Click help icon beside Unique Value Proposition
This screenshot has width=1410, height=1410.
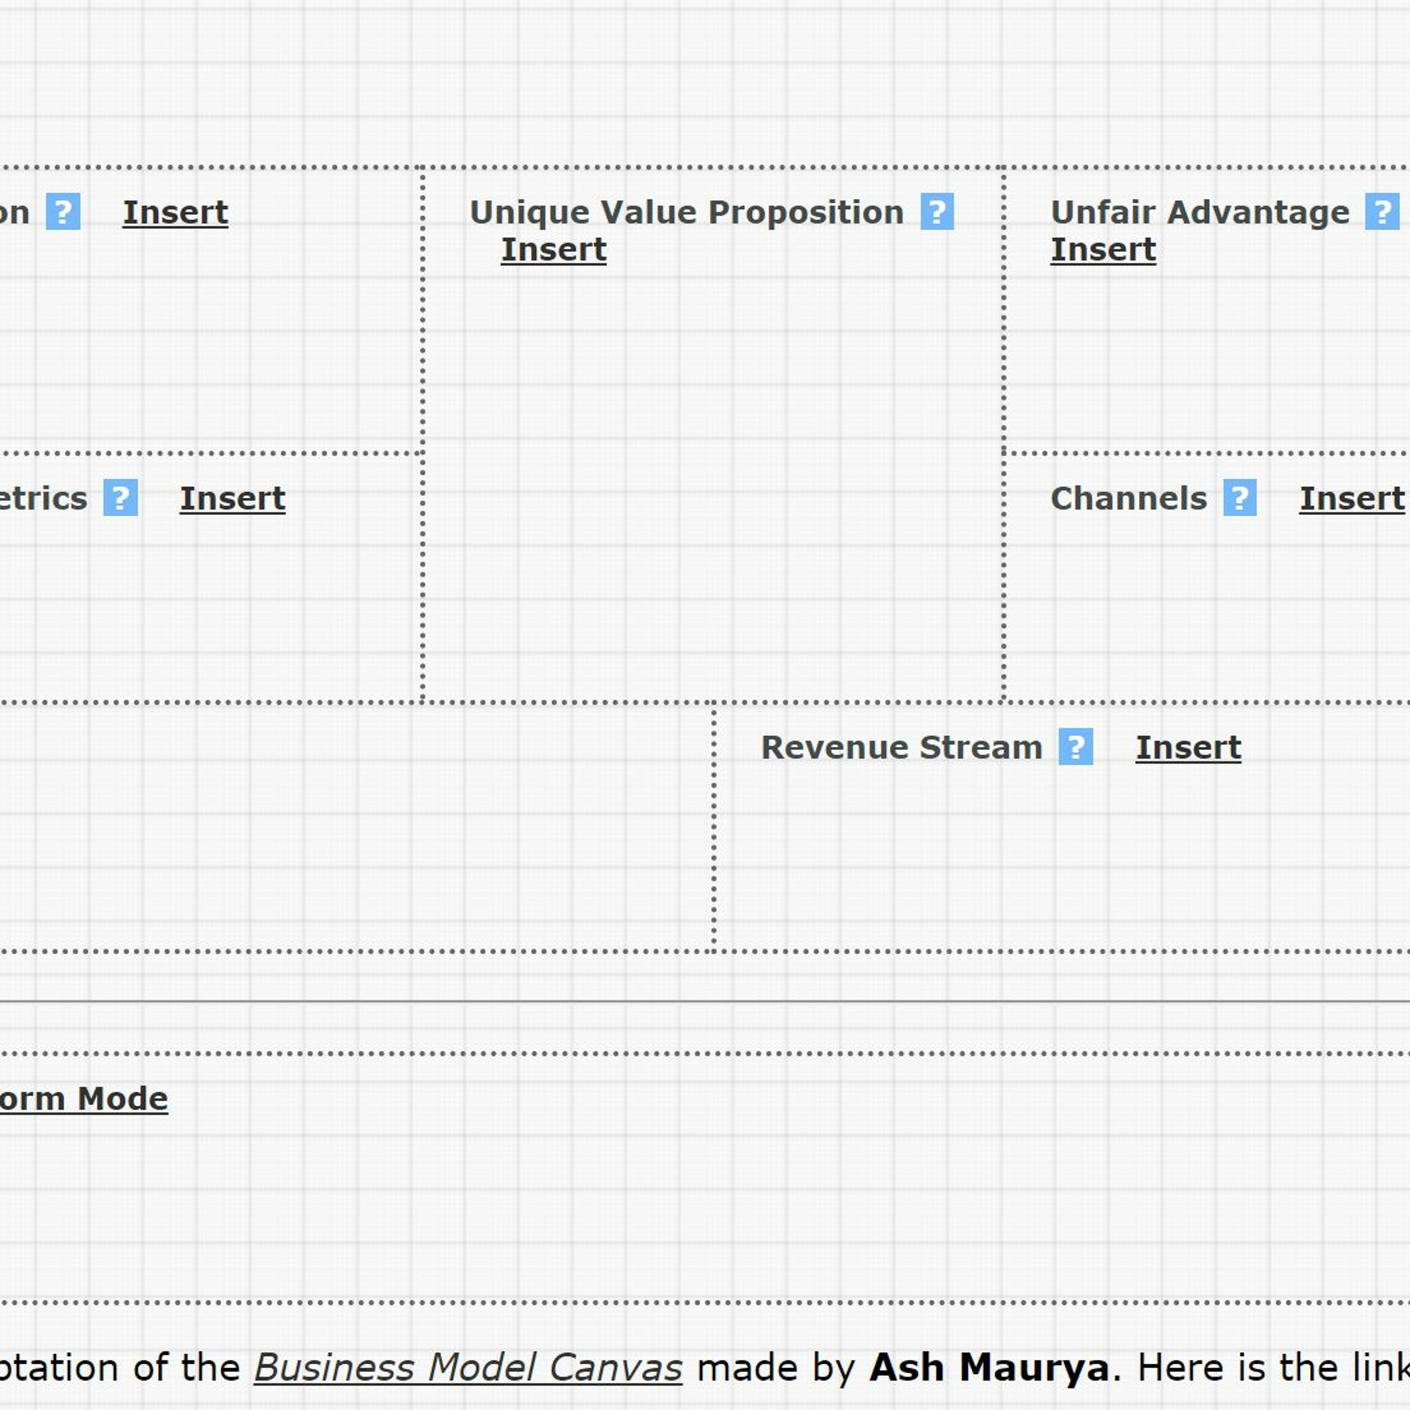pyautogui.click(x=937, y=211)
